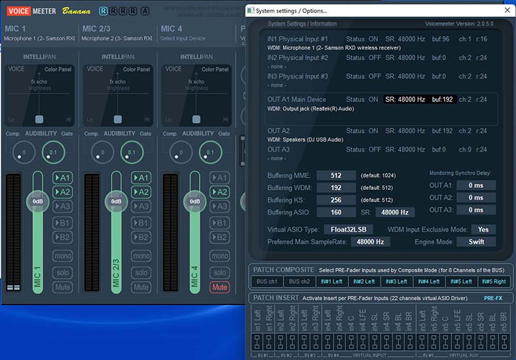Click the MIC 1 Intellipan panel handle
Viewport: 516px width, 360px height.
(x=39, y=119)
